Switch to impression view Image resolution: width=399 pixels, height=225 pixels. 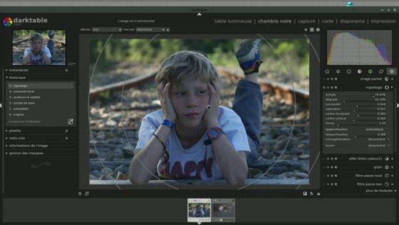383,21
